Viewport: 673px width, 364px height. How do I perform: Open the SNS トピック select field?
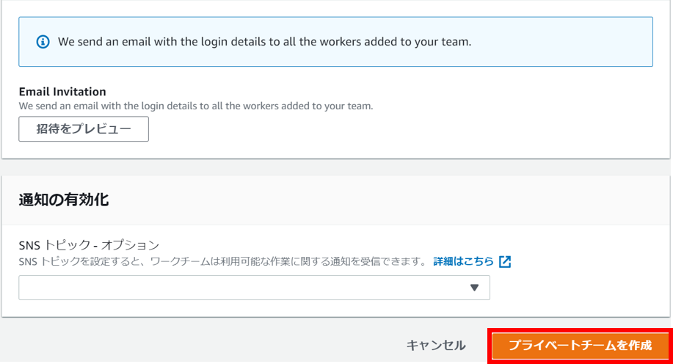(x=254, y=288)
